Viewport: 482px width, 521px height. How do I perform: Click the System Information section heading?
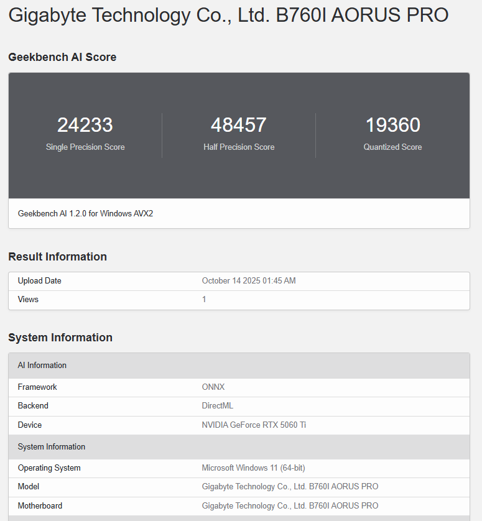(60, 338)
